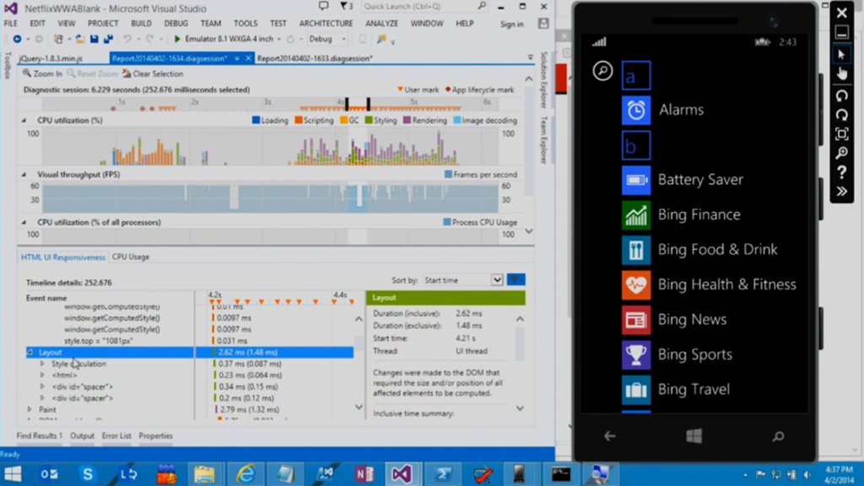Click the Navigate Backward arrow icon
Screen dimensions: 864x486
pyautogui.click(x=17, y=39)
